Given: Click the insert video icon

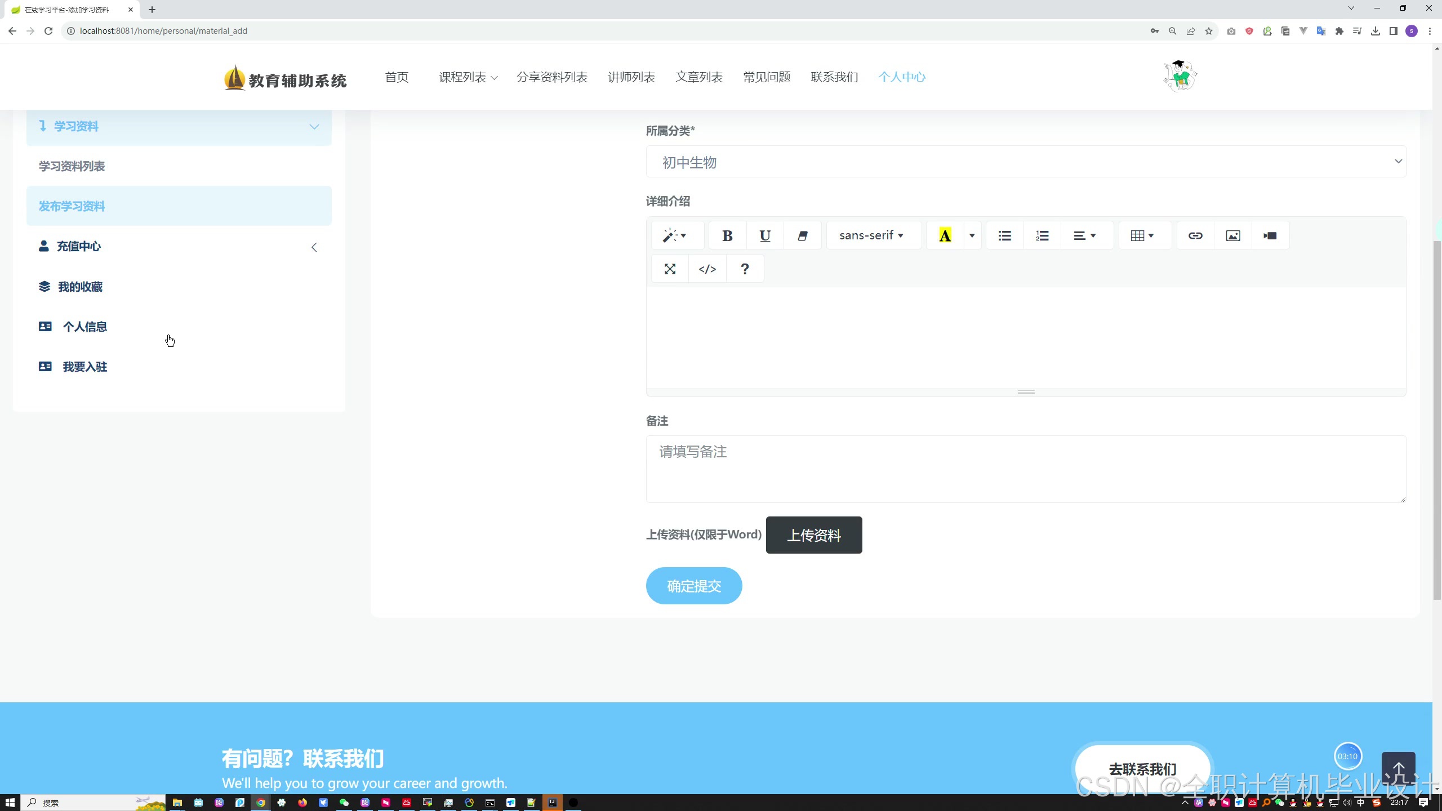Looking at the screenshot, I should pyautogui.click(x=1270, y=236).
